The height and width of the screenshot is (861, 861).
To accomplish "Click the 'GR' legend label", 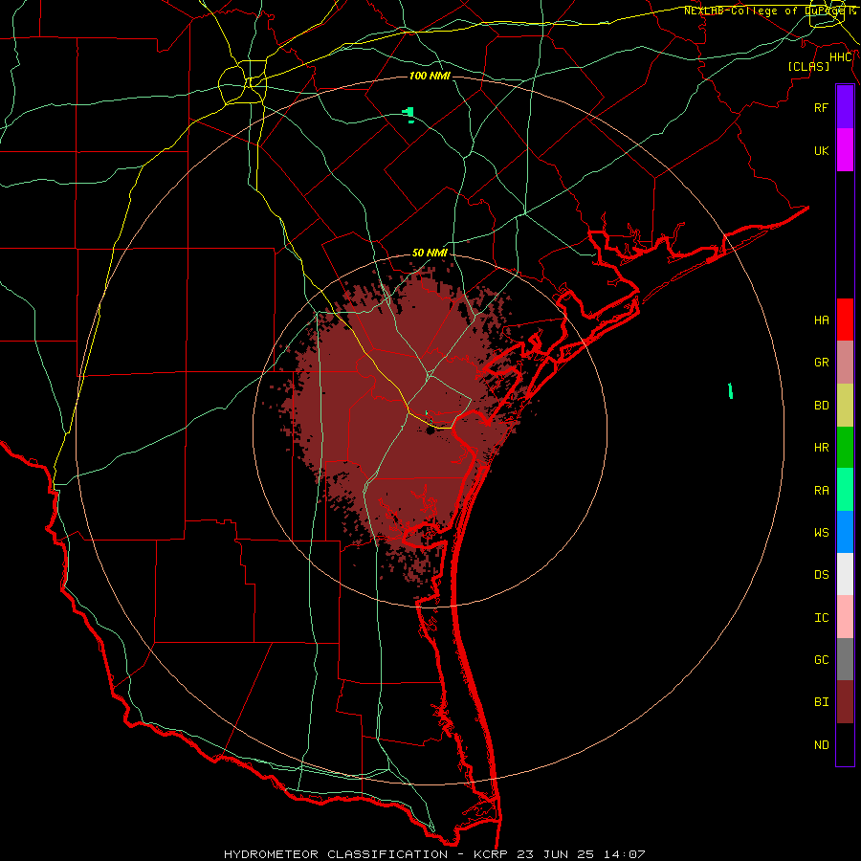I will (822, 363).
